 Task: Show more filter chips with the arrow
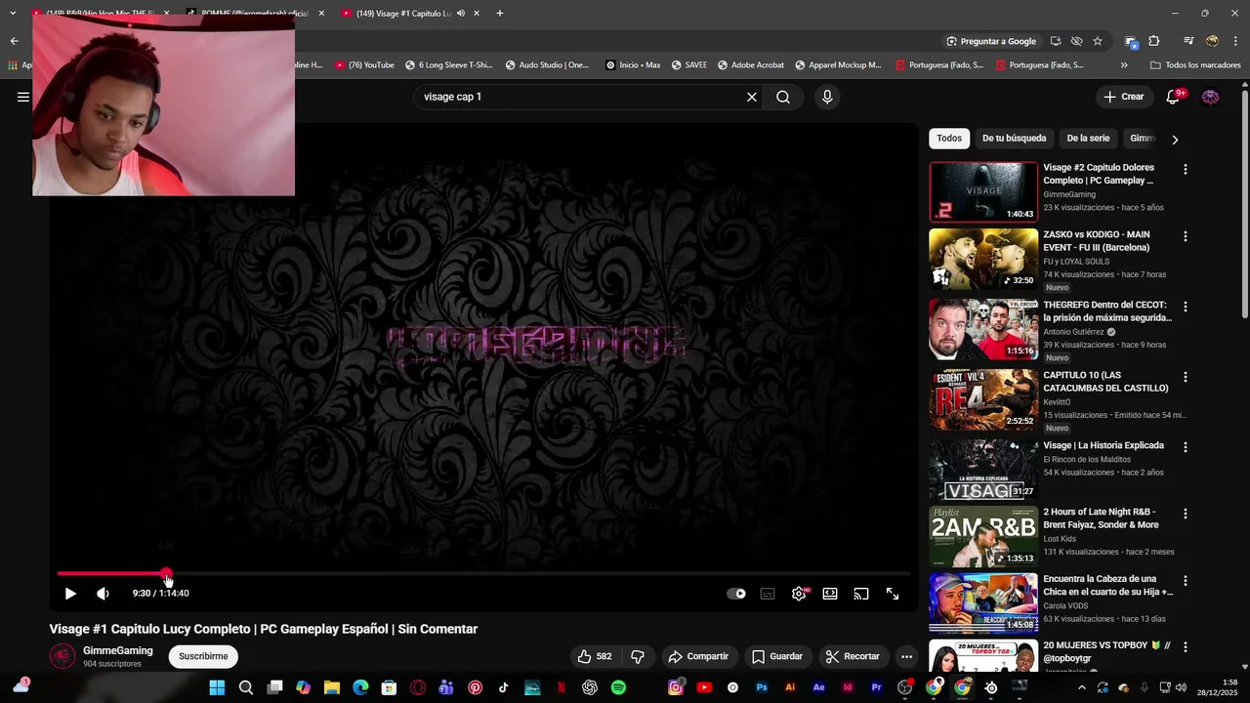pyautogui.click(x=1175, y=140)
